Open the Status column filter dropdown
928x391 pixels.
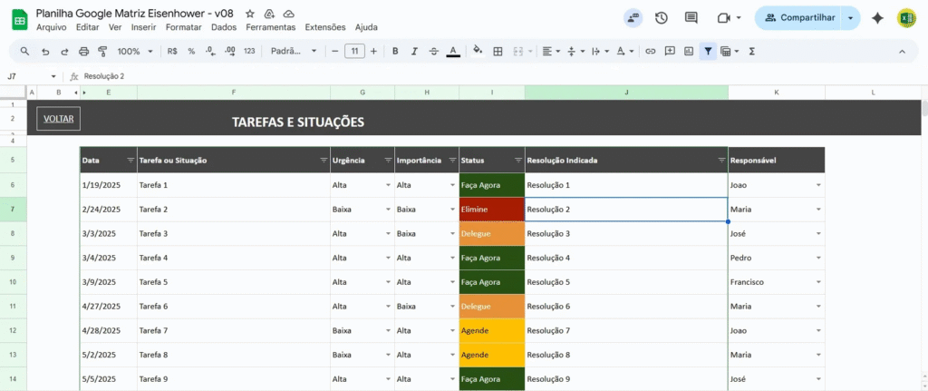517,160
